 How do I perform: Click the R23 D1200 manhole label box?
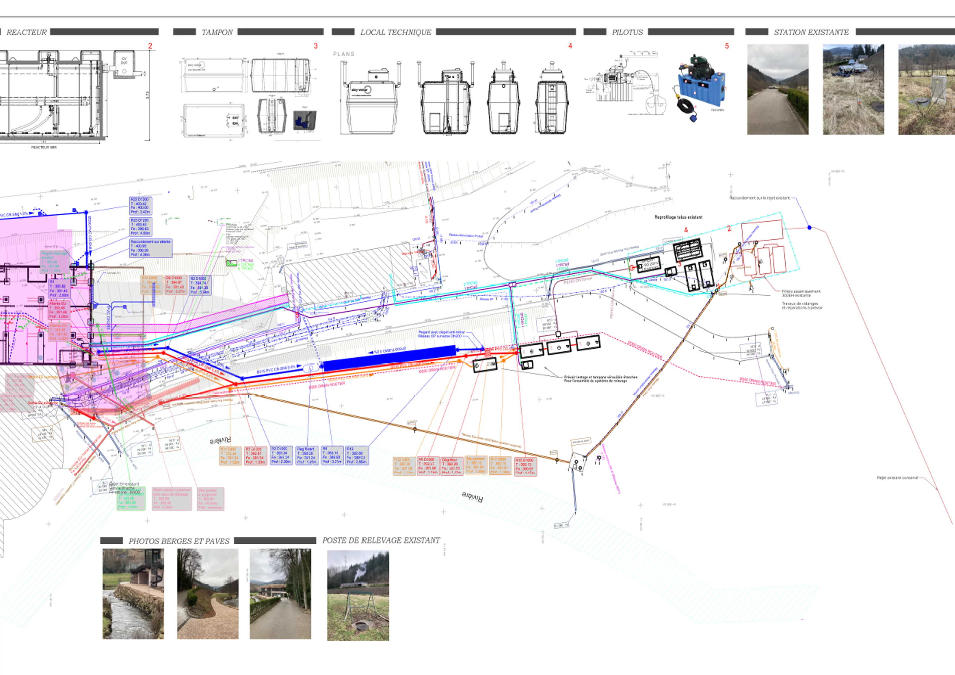(x=140, y=227)
